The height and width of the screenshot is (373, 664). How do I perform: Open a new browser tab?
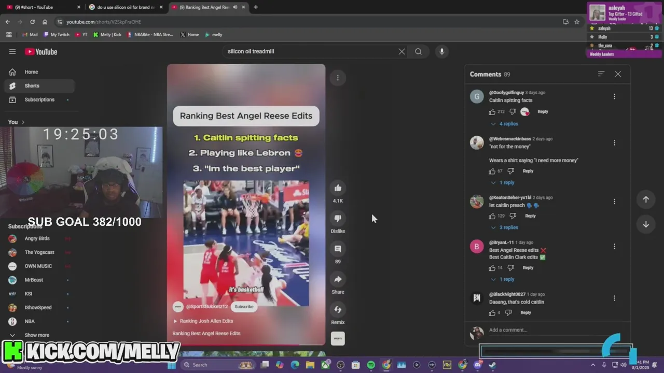[256, 7]
